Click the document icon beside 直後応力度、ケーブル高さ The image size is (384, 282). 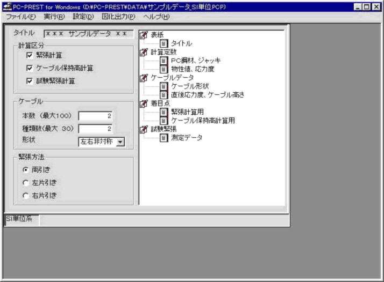pyautogui.click(x=164, y=95)
